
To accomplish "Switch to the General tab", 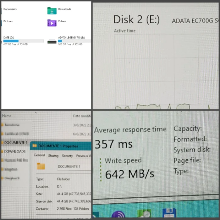I will [39, 155].
